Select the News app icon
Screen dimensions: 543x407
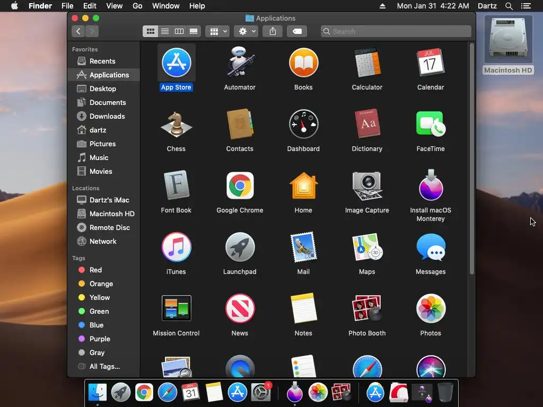click(240, 308)
